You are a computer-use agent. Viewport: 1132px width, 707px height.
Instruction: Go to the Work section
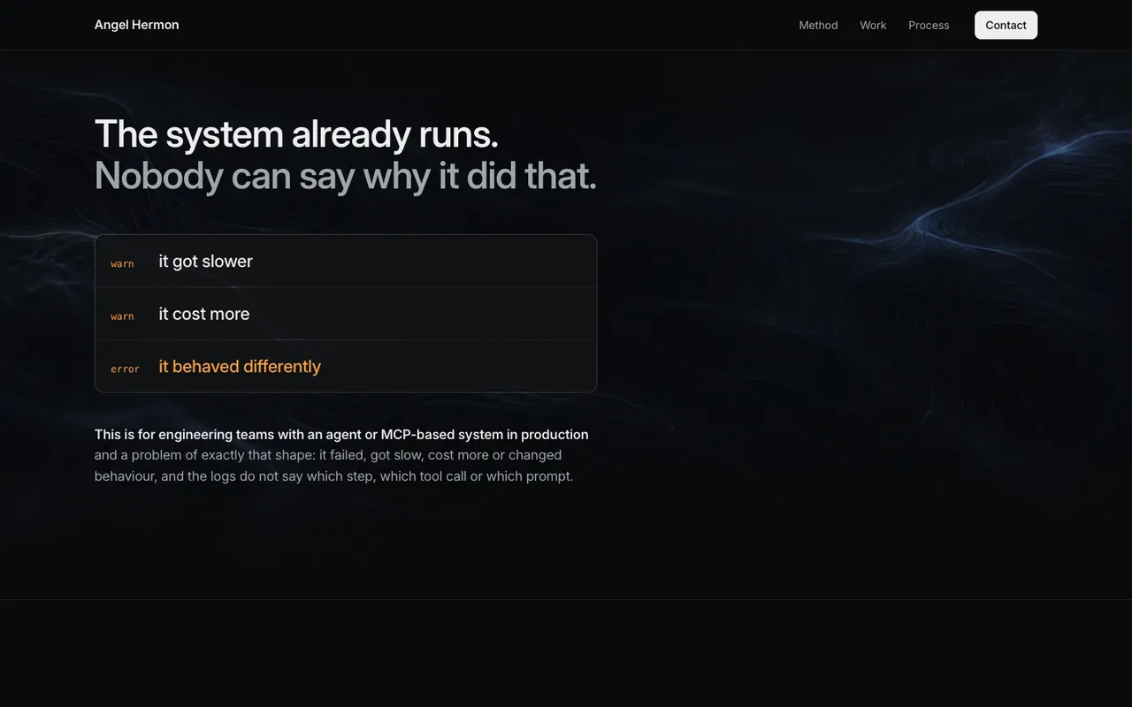[x=873, y=25]
